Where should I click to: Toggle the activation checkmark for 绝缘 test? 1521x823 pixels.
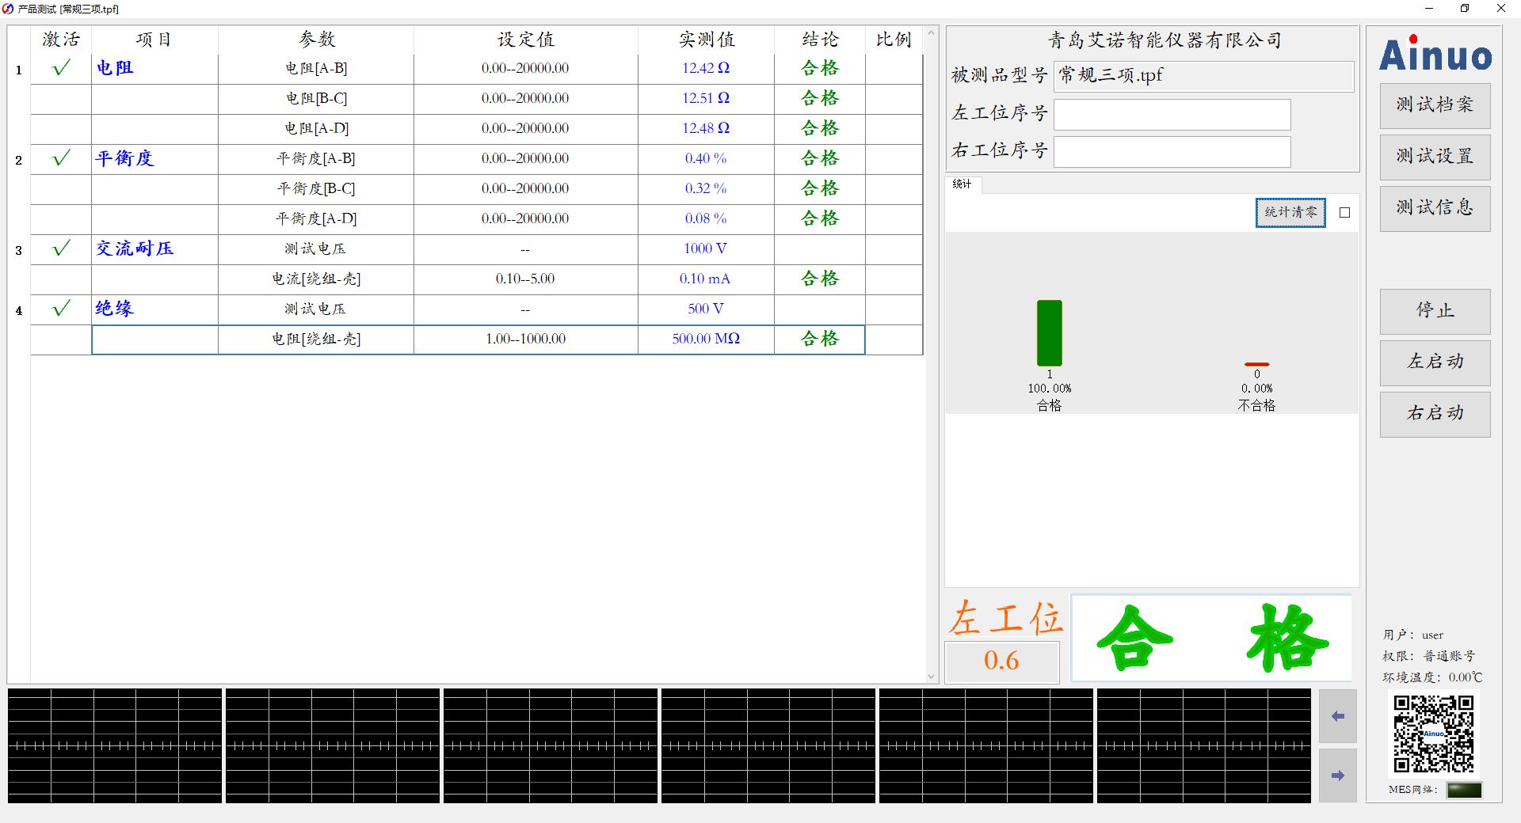[x=59, y=309]
